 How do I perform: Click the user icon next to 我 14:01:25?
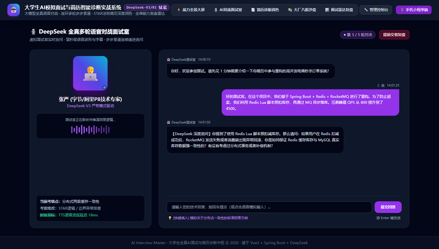378,85
